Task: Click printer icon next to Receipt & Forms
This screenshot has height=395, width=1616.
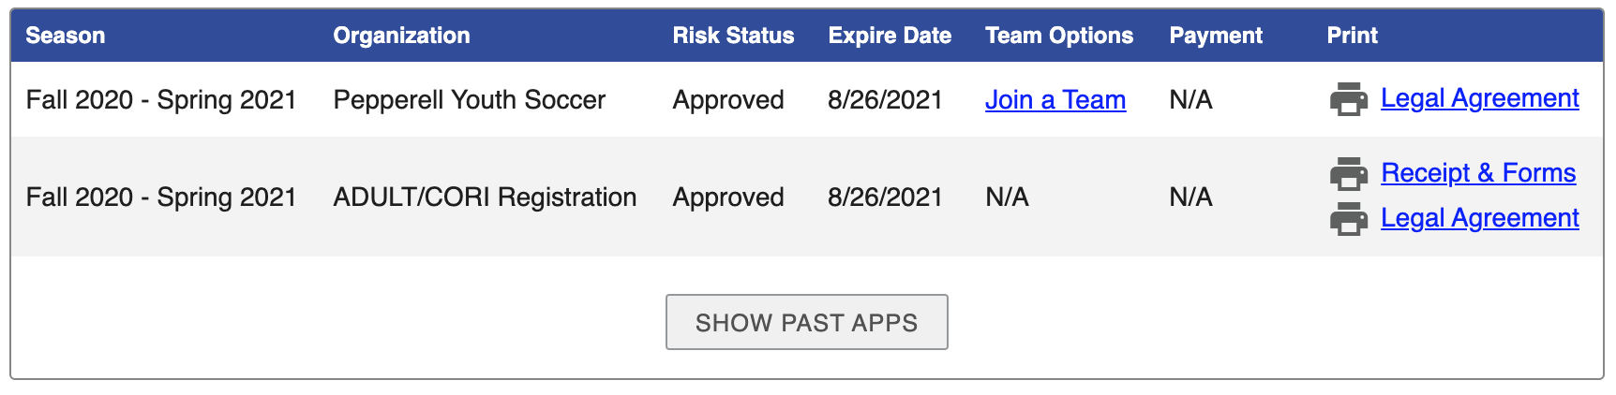Action: click(1348, 174)
